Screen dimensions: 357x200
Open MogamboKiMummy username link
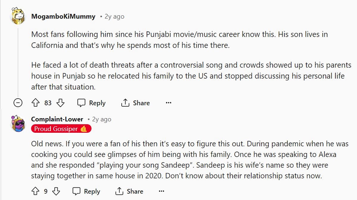[x=63, y=17]
